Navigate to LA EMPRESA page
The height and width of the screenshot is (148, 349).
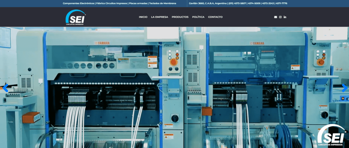pyautogui.click(x=160, y=17)
